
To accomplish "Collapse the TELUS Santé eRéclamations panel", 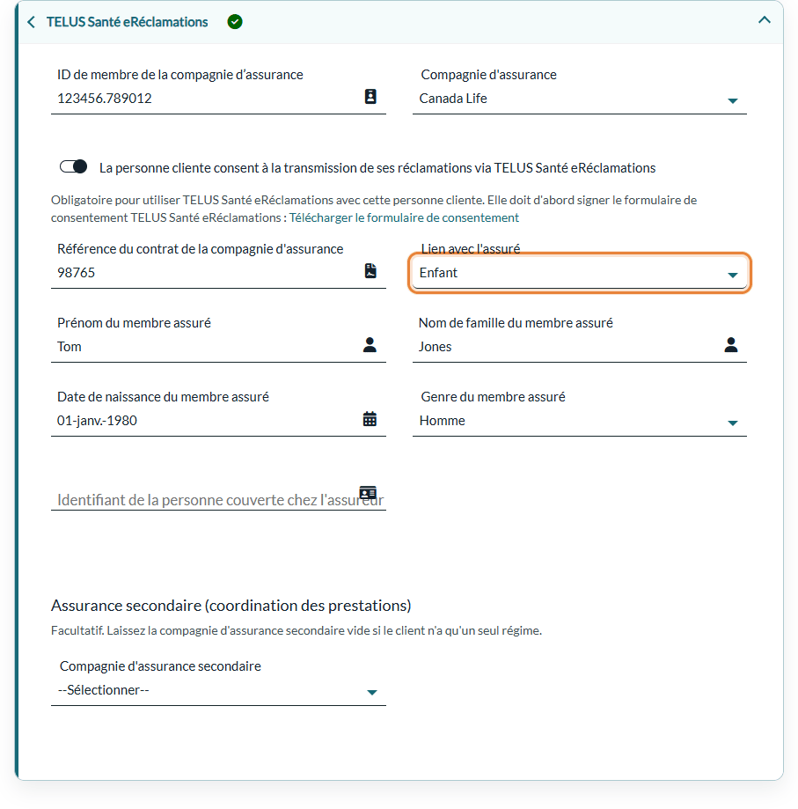I will coord(765,20).
